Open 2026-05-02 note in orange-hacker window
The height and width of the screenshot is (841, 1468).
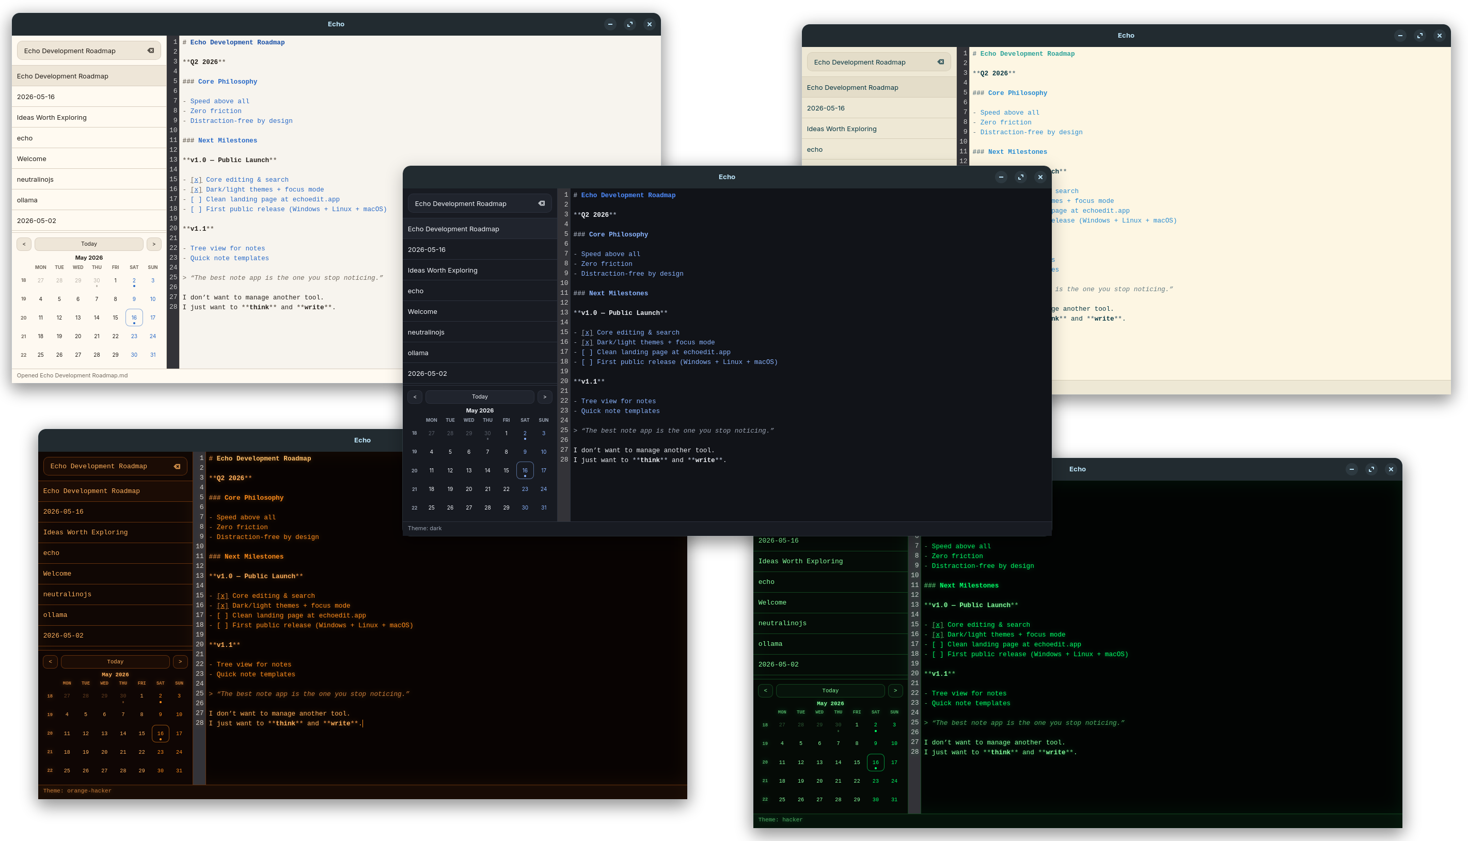point(115,636)
